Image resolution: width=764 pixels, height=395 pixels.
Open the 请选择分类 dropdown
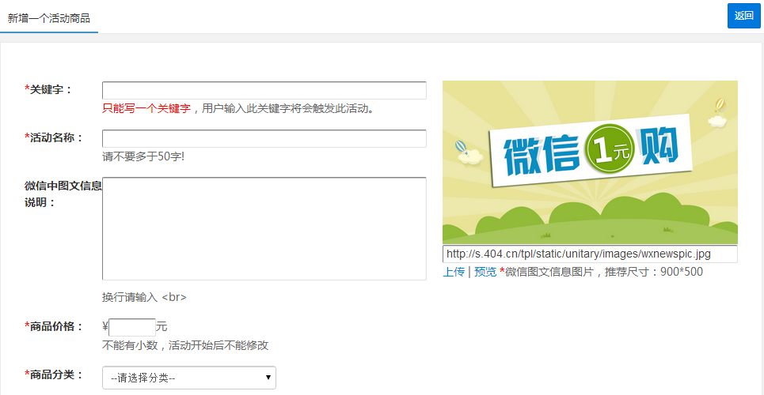[x=189, y=378]
